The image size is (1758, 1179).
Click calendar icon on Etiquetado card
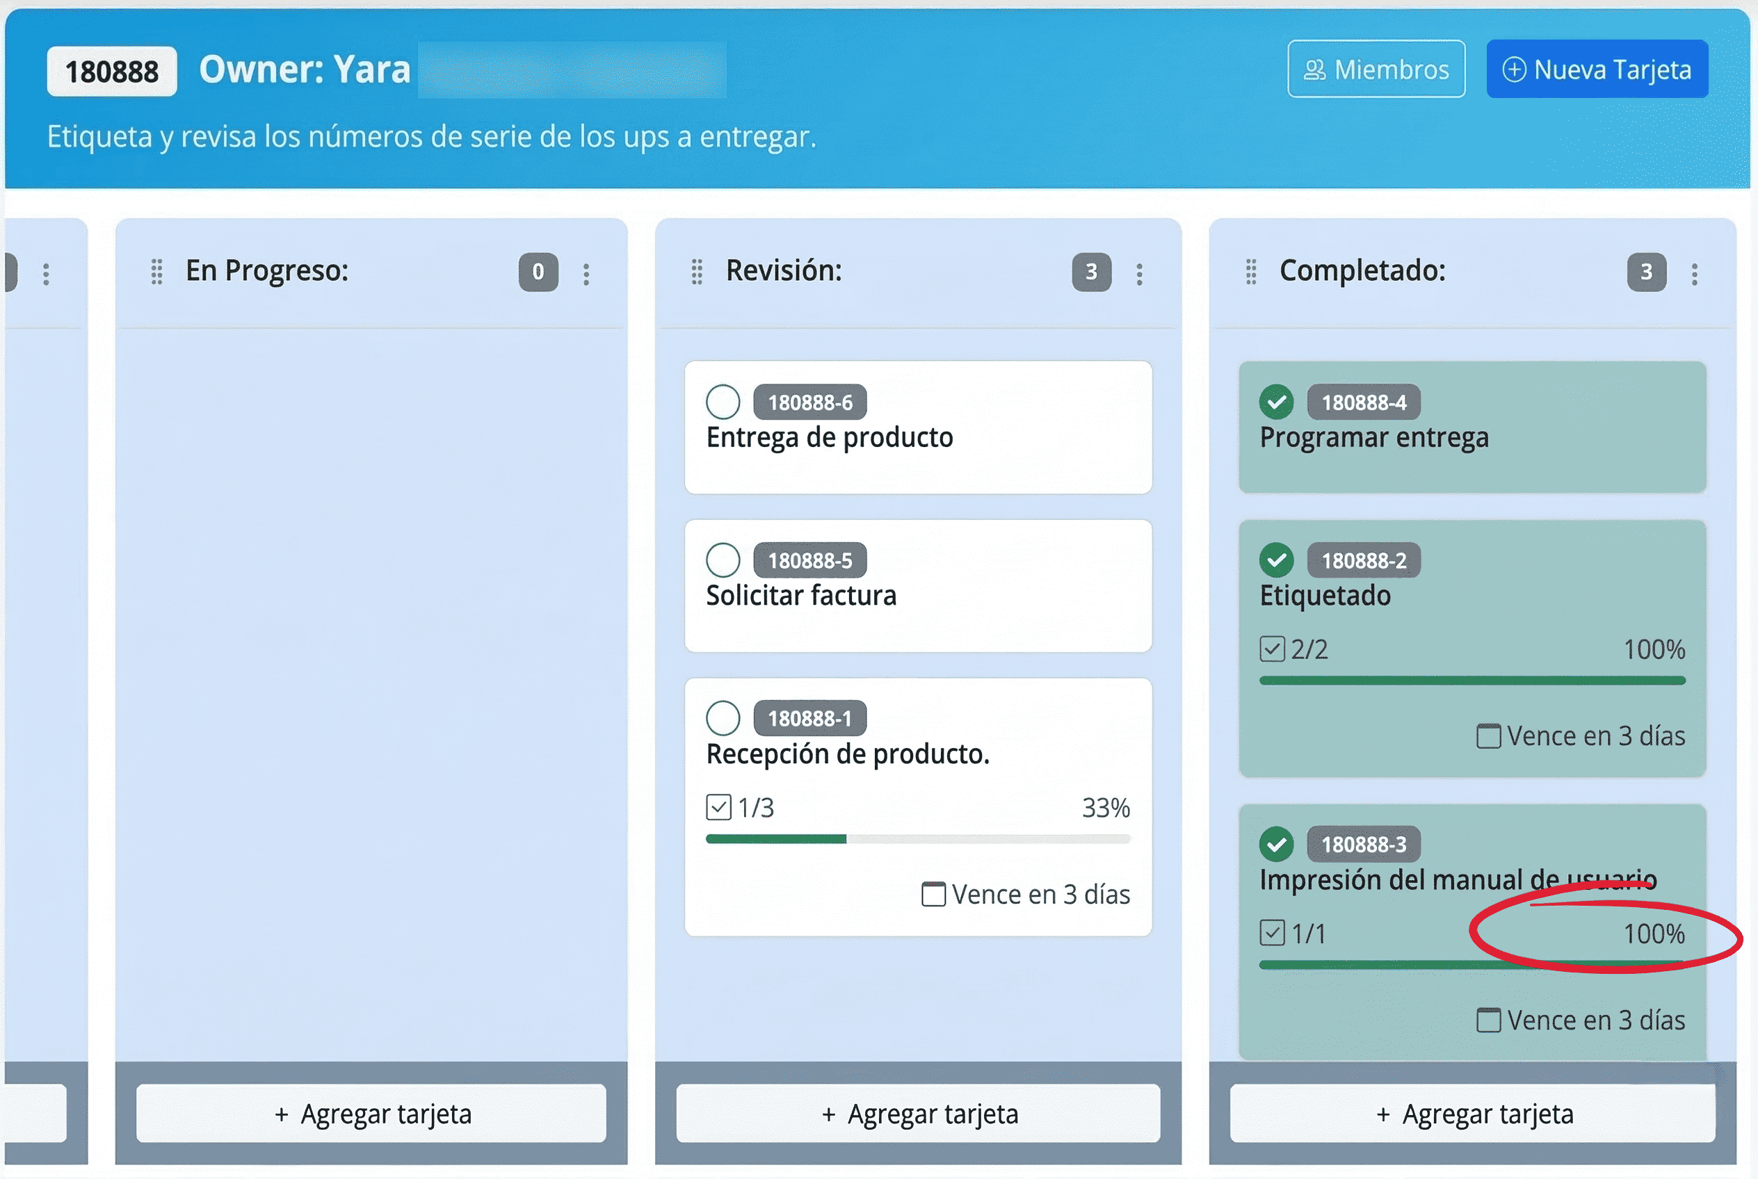click(1488, 735)
